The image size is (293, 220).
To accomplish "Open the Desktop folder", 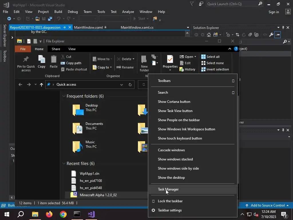I will (x=85, y=110).
